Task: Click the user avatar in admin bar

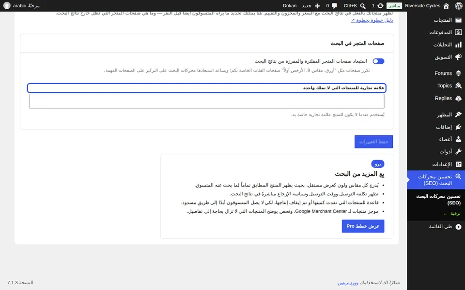Action: tap(6, 6)
